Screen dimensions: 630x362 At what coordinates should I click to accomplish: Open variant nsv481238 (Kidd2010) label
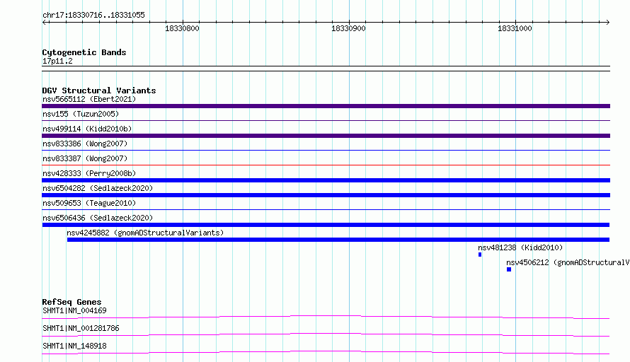[x=520, y=247]
